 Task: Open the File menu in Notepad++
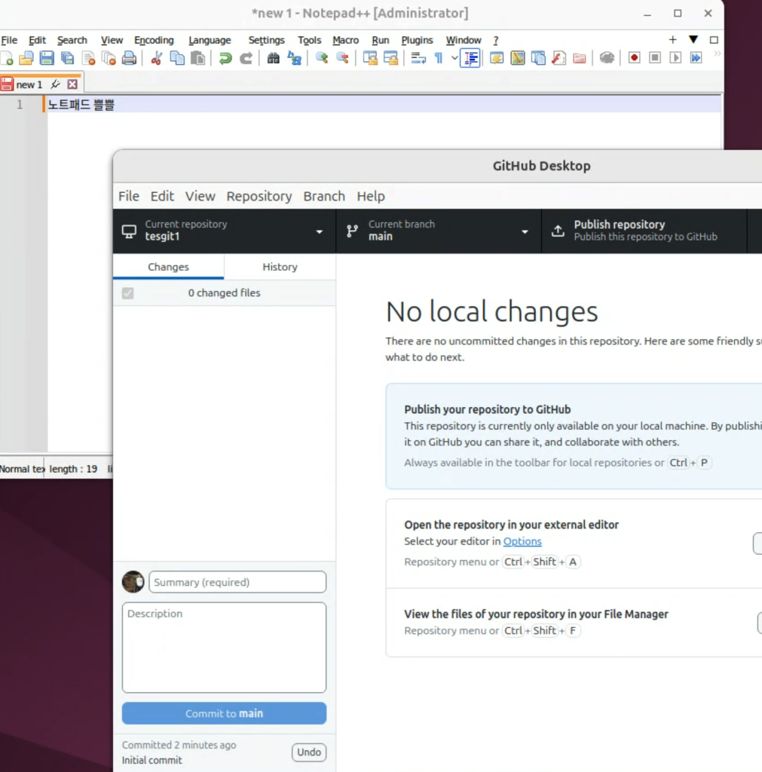[9, 40]
